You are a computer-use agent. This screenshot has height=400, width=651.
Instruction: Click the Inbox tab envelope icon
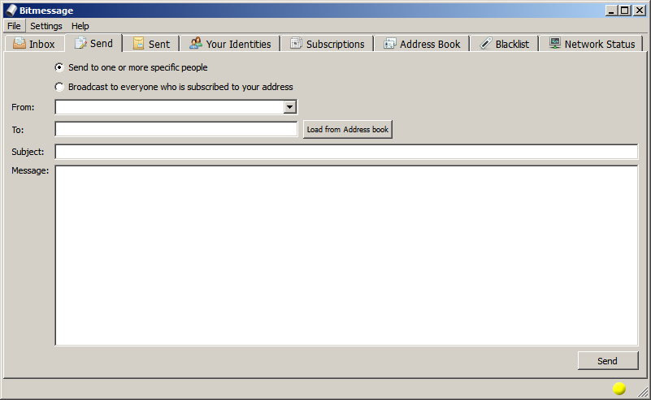click(19, 43)
